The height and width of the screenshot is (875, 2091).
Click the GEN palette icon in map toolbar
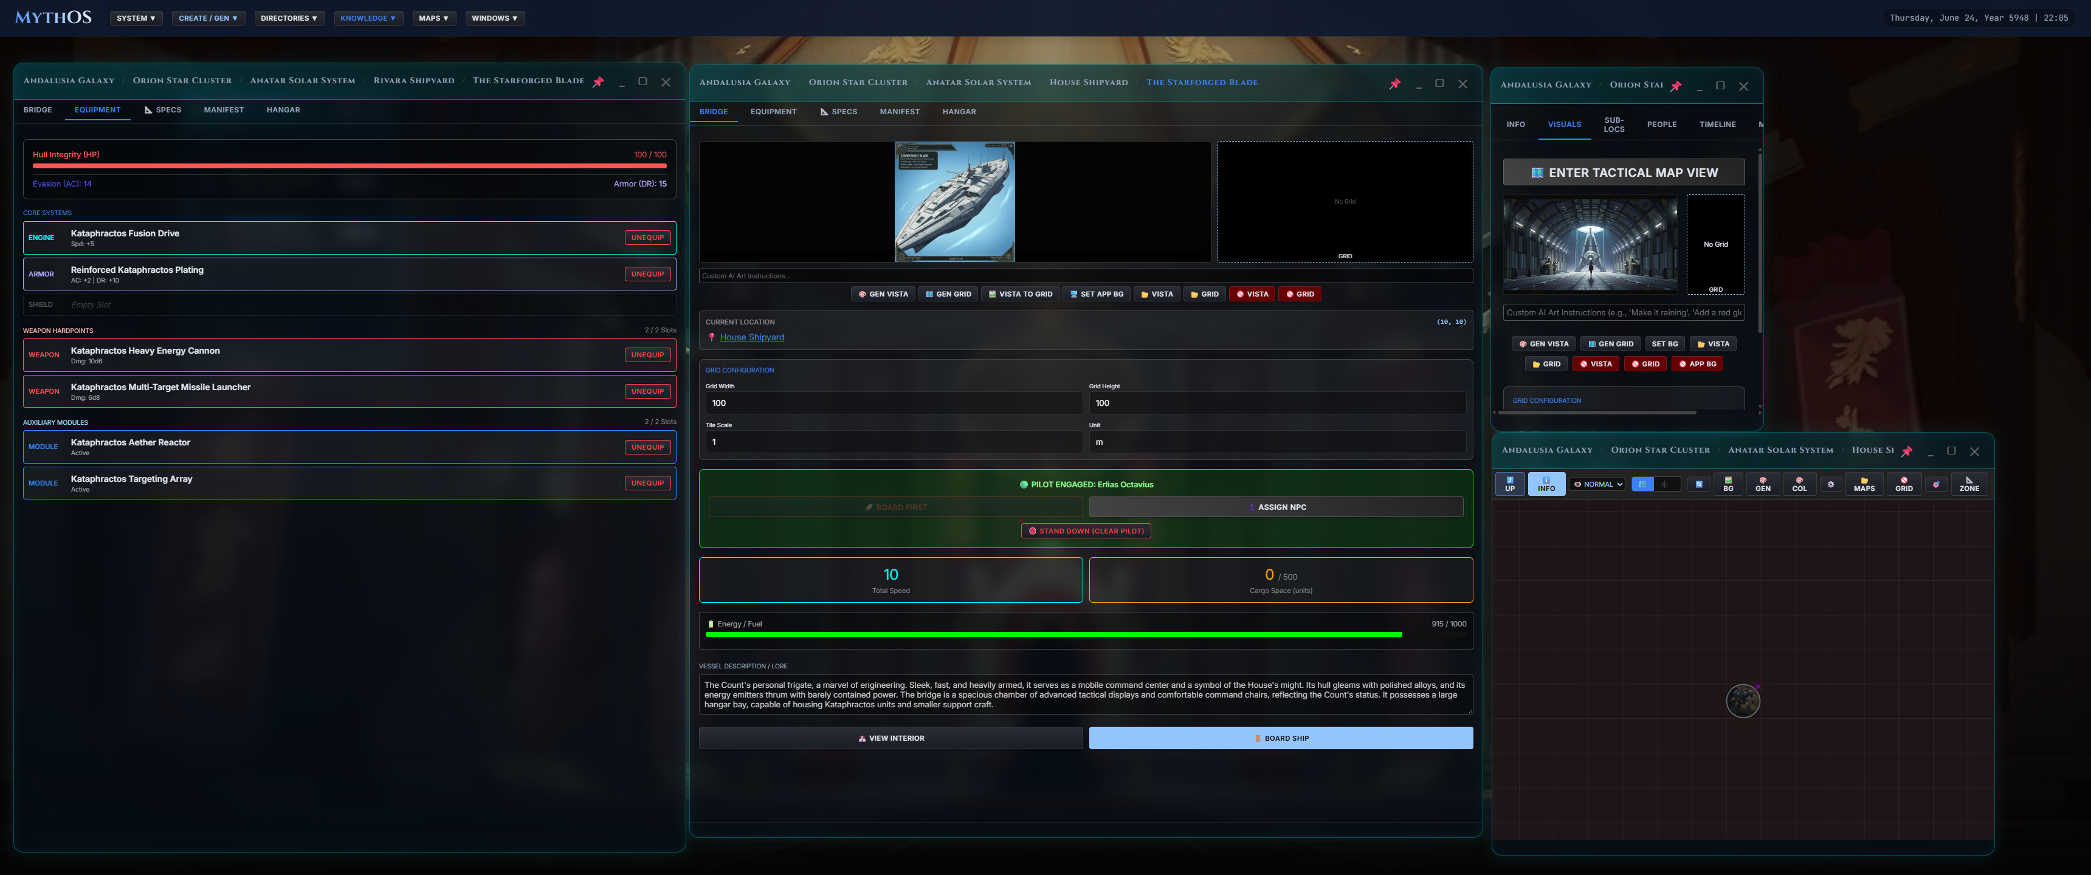(1763, 484)
